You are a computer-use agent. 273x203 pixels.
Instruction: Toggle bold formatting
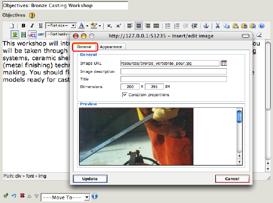tap(23, 26)
